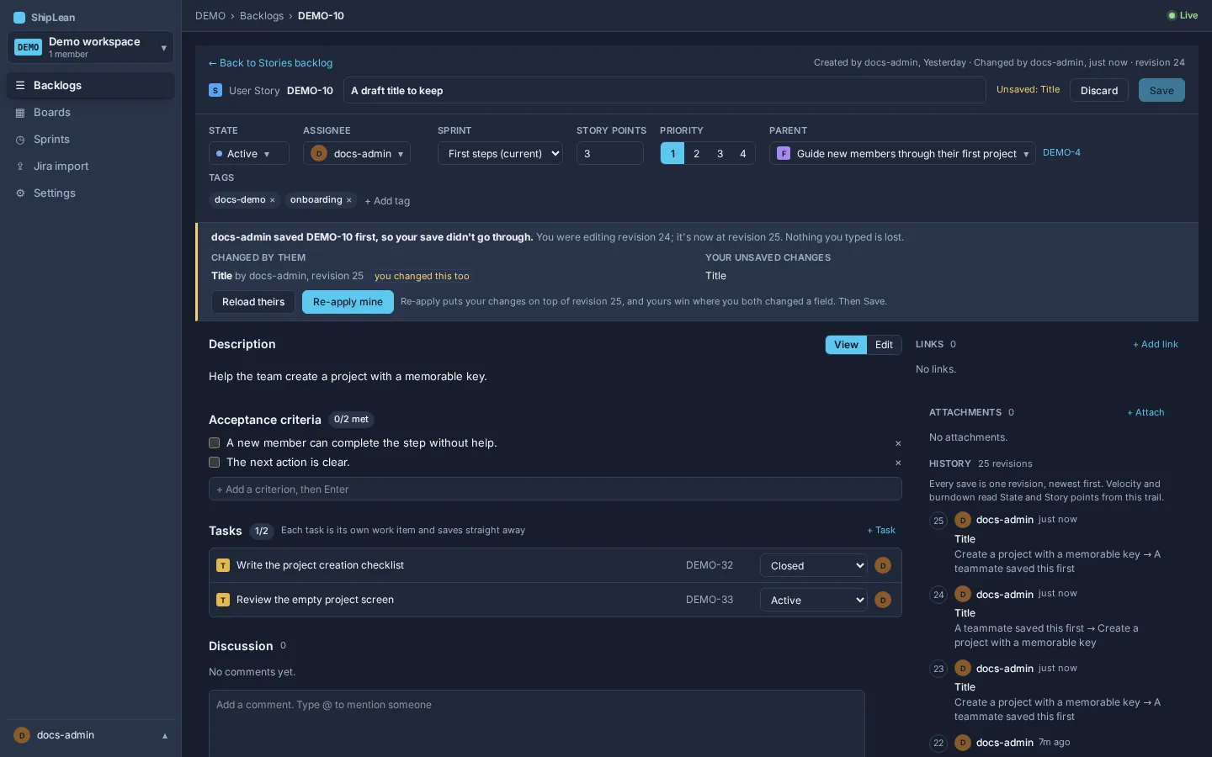This screenshot has width=1212, height=757.
Task: Open the status dropdown for task DEMO-33
Action: [x=814, y=600]
